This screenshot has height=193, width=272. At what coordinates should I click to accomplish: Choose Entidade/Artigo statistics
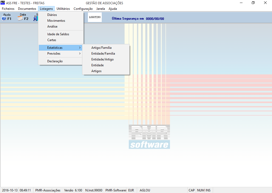click(x=106, y=59)
